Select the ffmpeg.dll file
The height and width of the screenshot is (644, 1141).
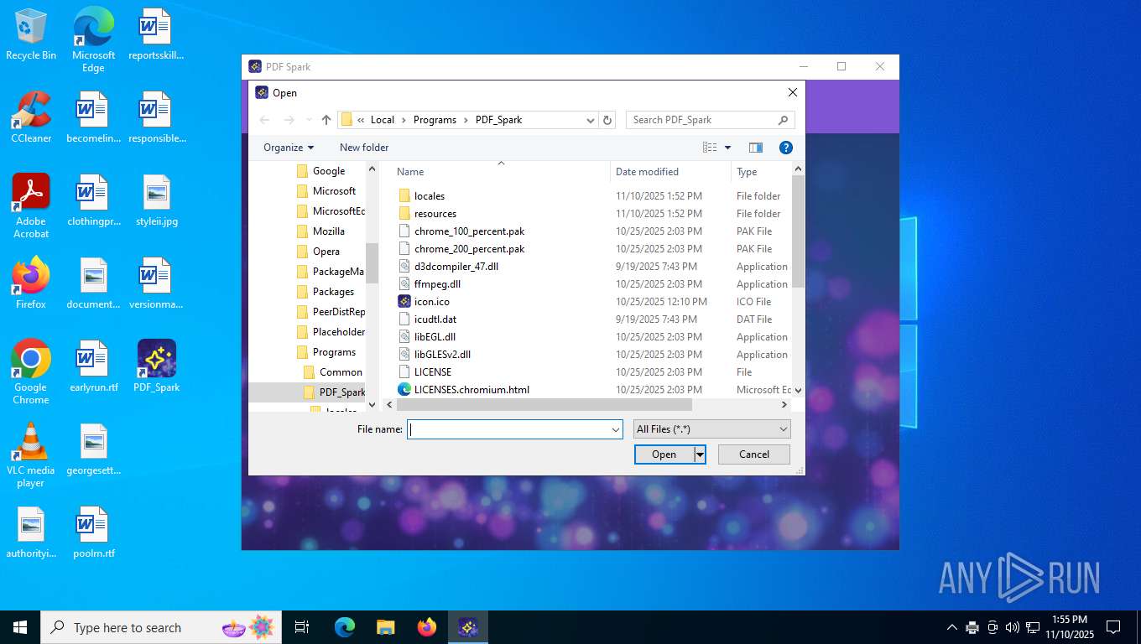coord(437,284)
